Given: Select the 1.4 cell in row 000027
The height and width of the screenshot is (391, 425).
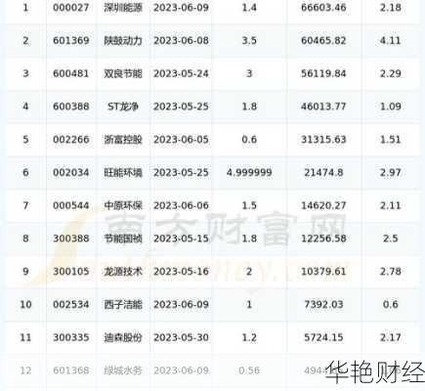Looking at the screenshot, I should [249, 8].
